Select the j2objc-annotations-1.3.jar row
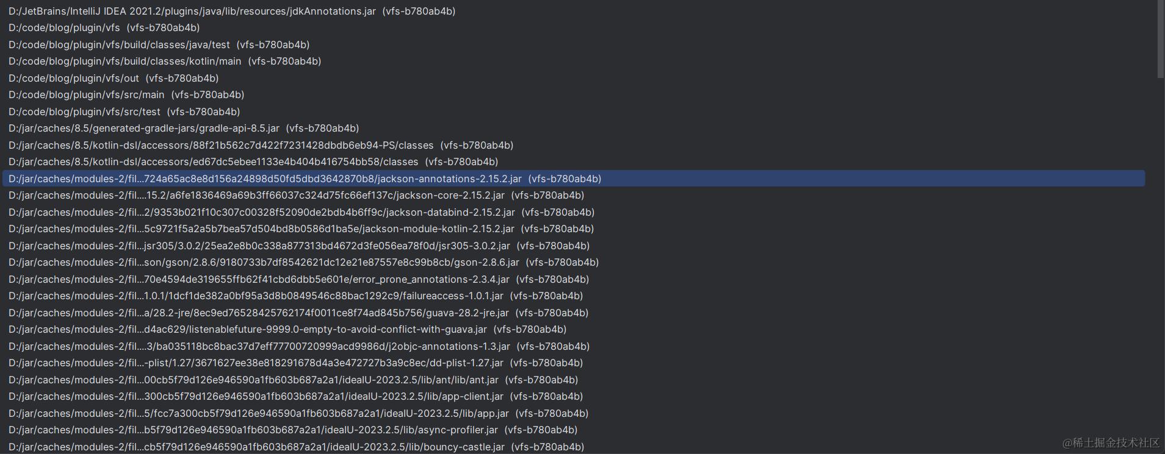Screen dimensions: 1165x454 tap(574, 346)
